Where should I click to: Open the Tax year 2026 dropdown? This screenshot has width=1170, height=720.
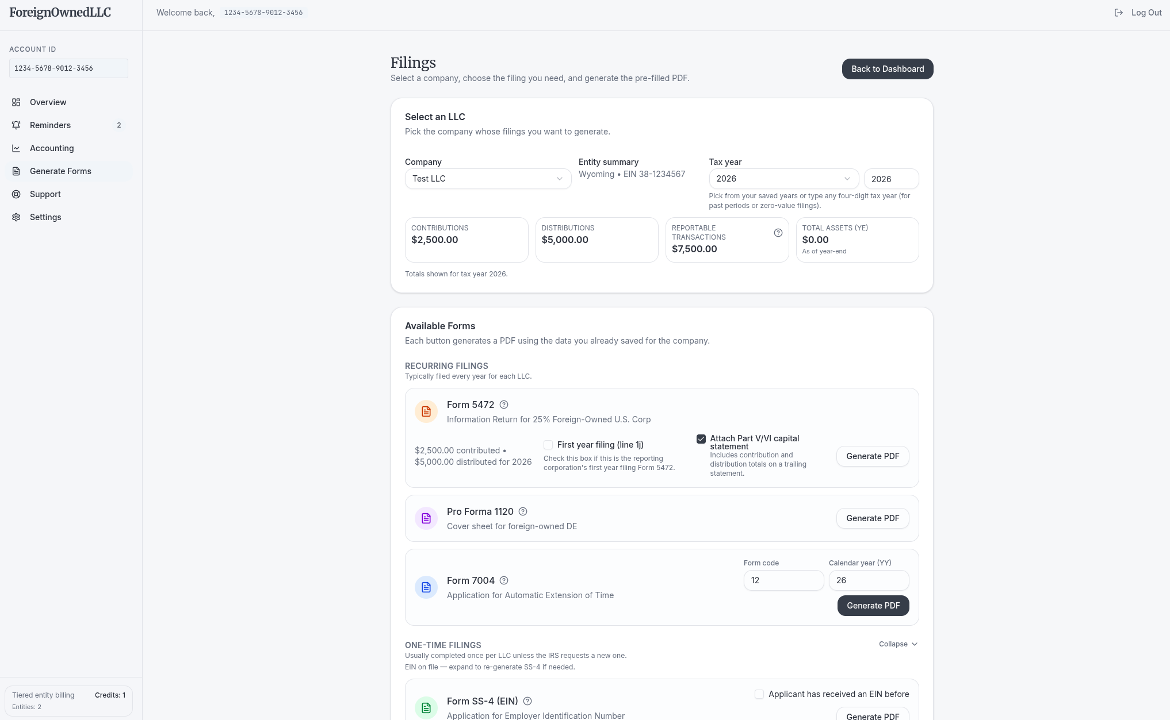[x=783, y=179]
